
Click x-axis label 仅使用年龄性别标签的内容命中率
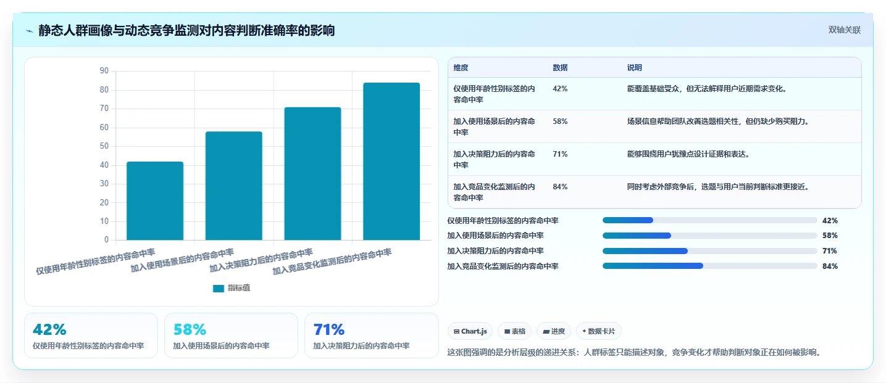click(x=96, y=262)
